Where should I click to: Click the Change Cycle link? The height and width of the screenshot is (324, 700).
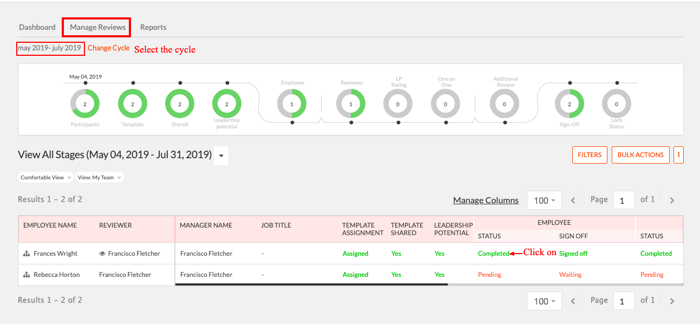tap(108, 48)
